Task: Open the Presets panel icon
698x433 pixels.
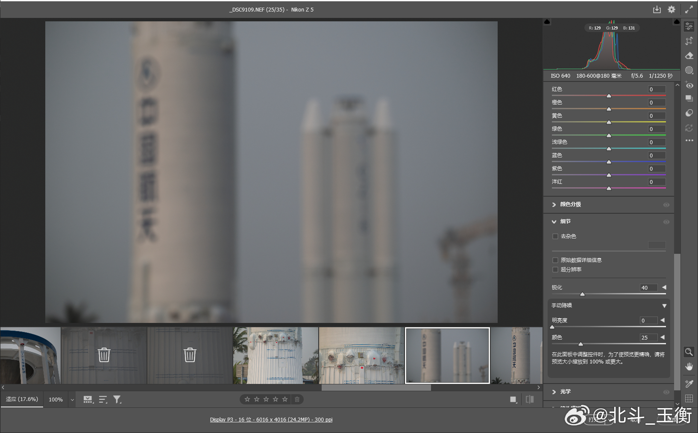Action: point(689,113)
